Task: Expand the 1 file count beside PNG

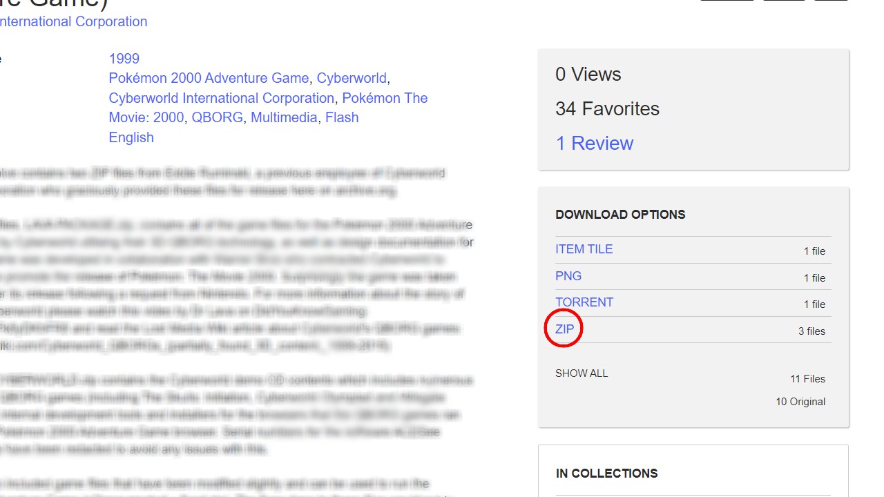Action: pyautogui.click(x=814, y=278)
